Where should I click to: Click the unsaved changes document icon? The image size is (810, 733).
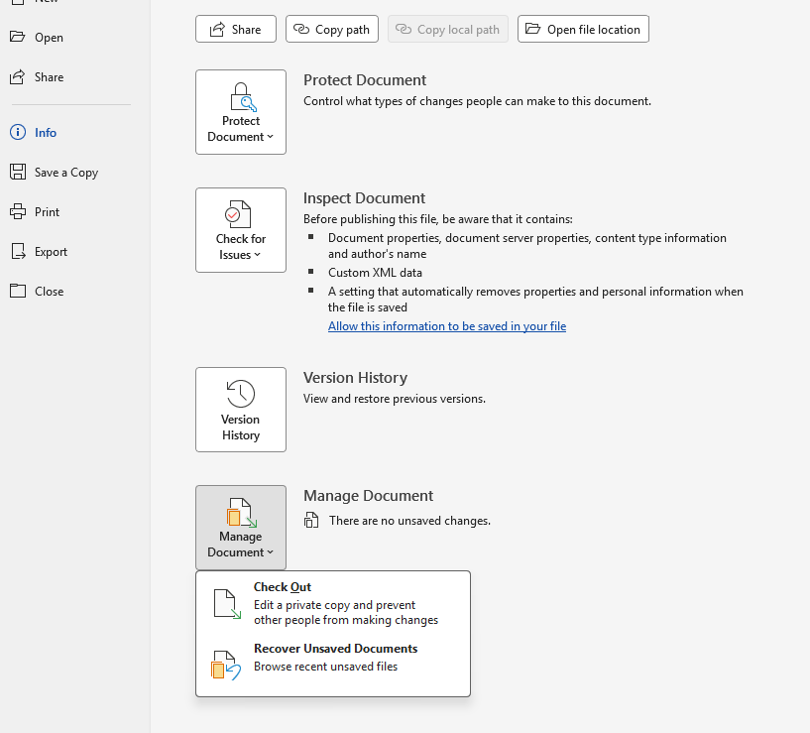pyautogui.click(x=311, y=520)
